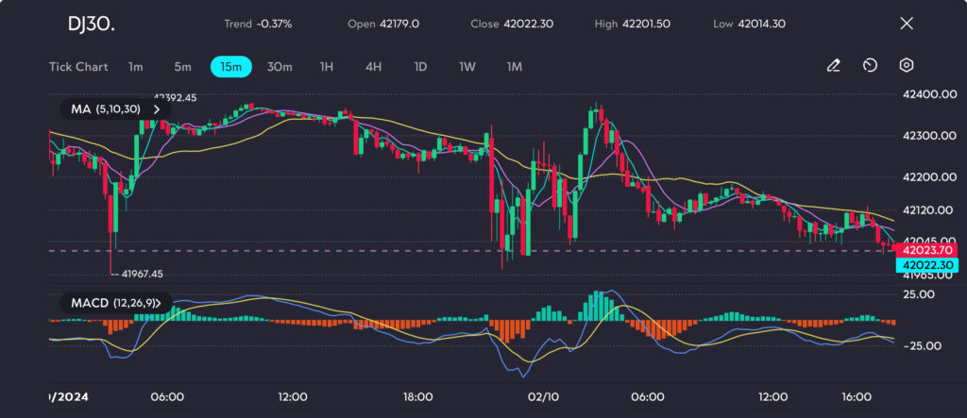This screenshot has width=967, height=418.
Task: Select the 4H timeframe
Action: [373, 67]
